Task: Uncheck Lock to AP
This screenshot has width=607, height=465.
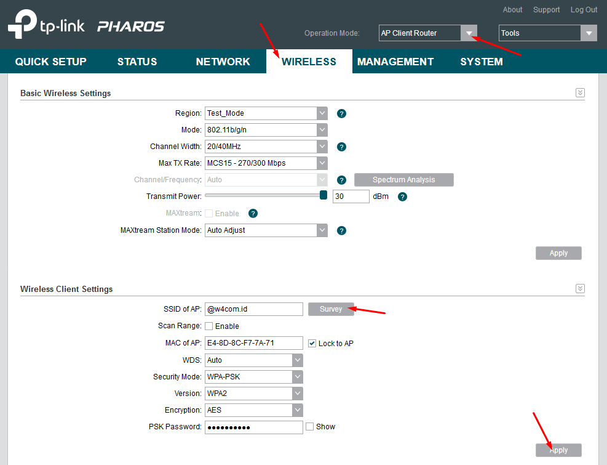Action: (312, 343)
